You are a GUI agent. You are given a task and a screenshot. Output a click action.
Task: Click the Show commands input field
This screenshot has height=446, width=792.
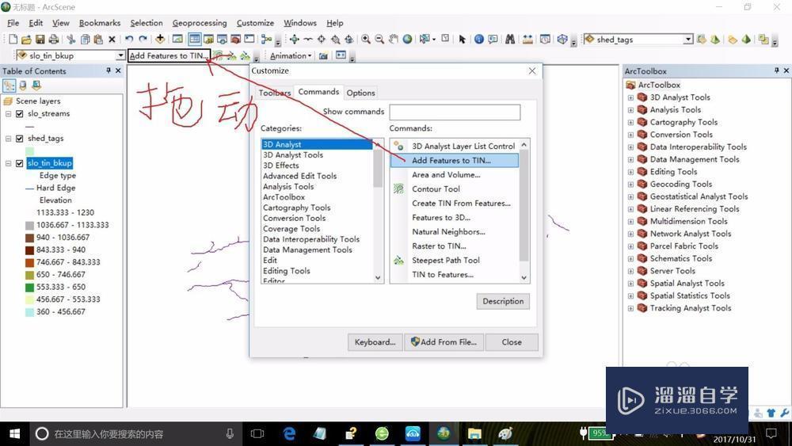455,112
